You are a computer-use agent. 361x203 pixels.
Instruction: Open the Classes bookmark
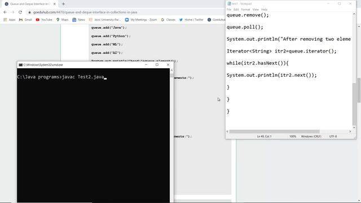pos(168,20)
